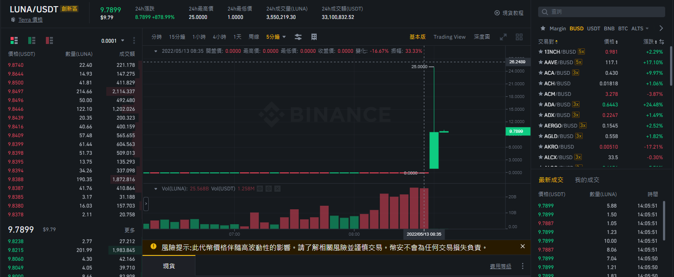
Task: Select the Margin market tab
Action: pos(558,28)
